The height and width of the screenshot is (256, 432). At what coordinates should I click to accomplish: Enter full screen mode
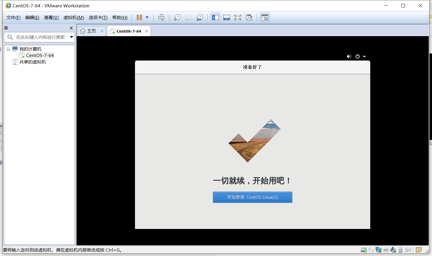238,18
